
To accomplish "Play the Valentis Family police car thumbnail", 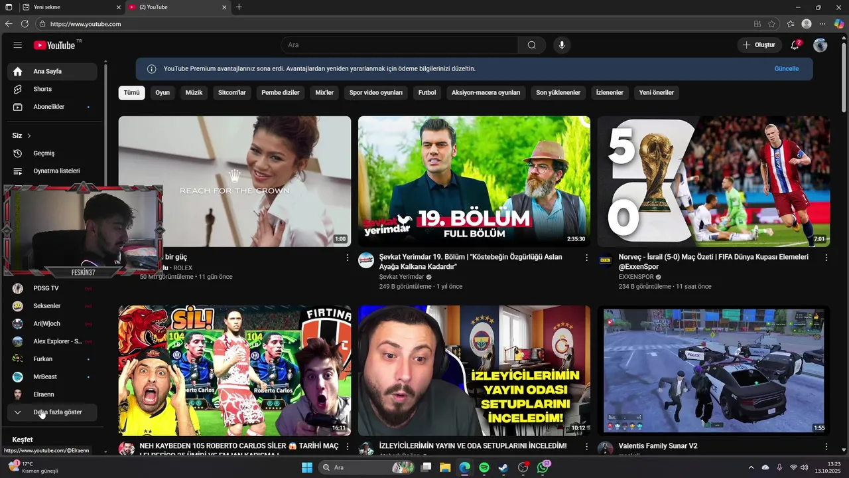I will [714, 370].
